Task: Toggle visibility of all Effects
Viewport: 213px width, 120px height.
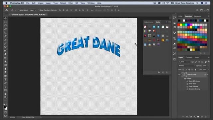Action: coord(185,79)
